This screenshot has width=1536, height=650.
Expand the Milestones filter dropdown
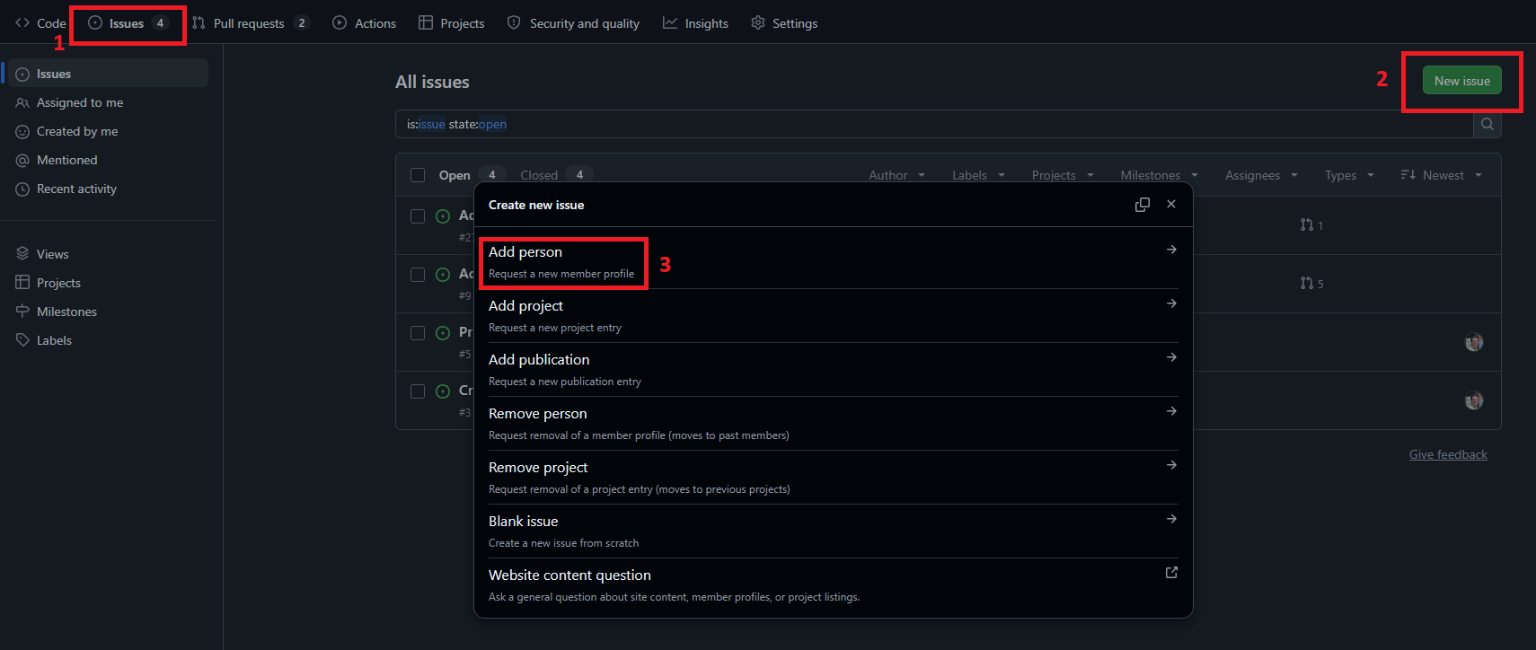pos(1159,175)
